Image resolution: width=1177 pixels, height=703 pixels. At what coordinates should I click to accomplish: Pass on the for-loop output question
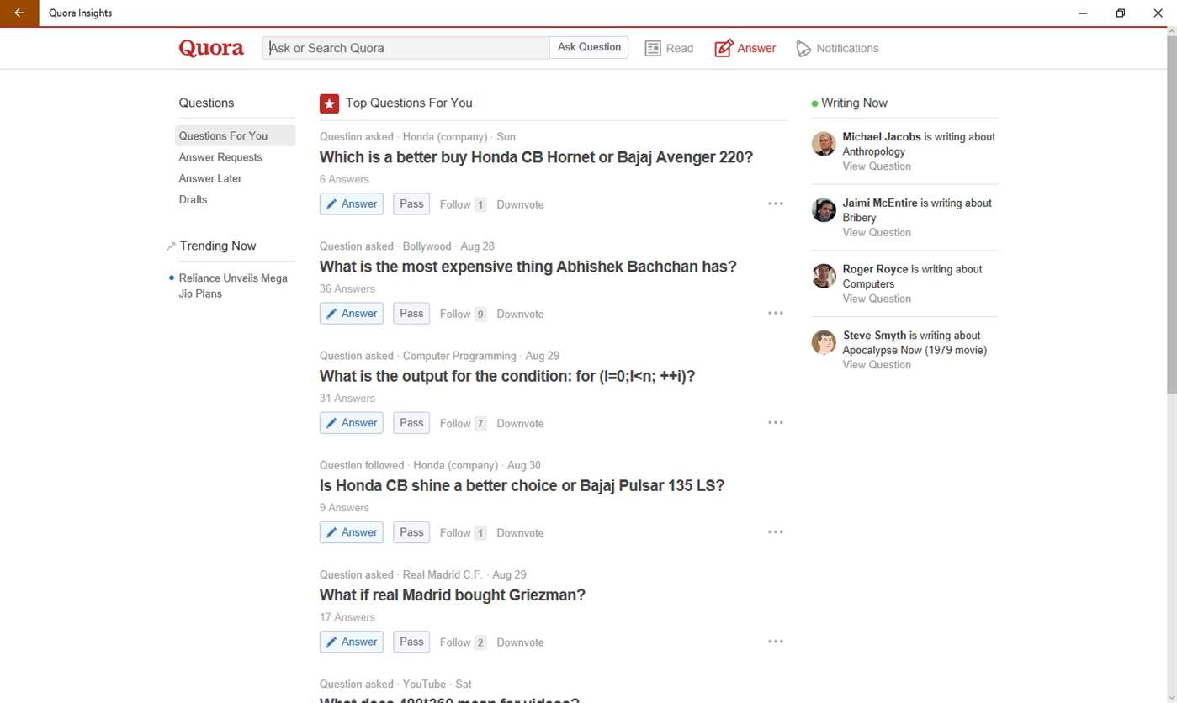411,422
